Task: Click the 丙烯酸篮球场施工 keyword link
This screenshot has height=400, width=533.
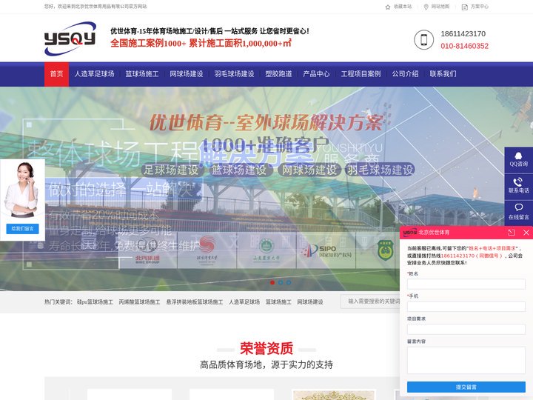Action: coord(139,302)
